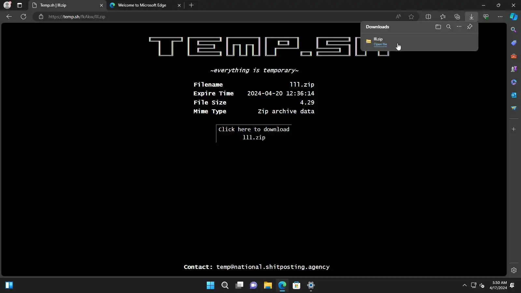This screenshot has height=293, width=521.
Task: Open the Edge profile avatar icon
Action: pos(7,5)
